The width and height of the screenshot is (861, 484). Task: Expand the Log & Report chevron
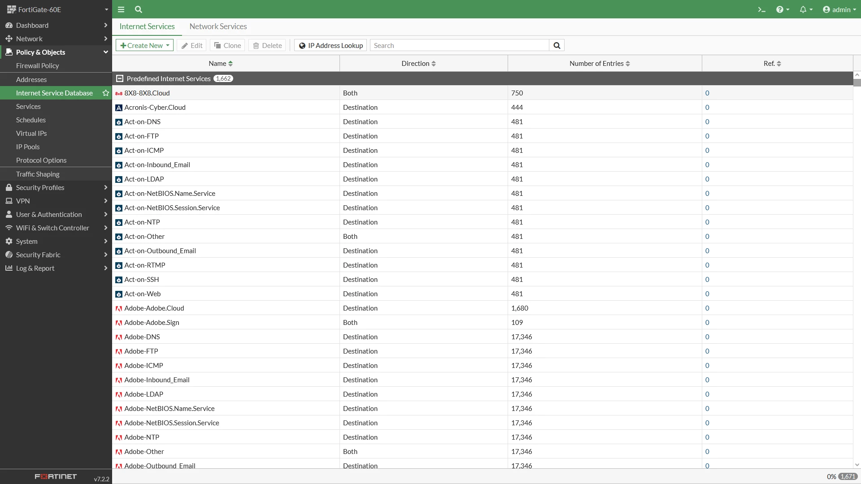tap(106, 268)
